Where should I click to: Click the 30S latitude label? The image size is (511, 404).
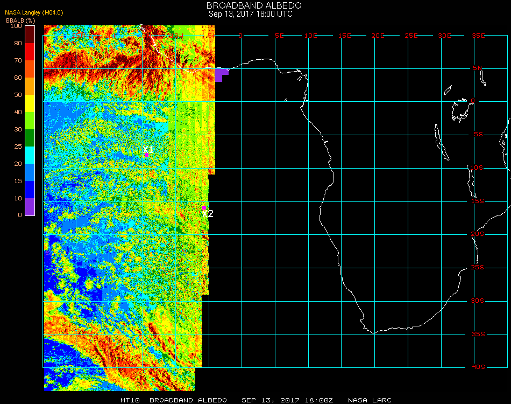(x=478, y=301)
